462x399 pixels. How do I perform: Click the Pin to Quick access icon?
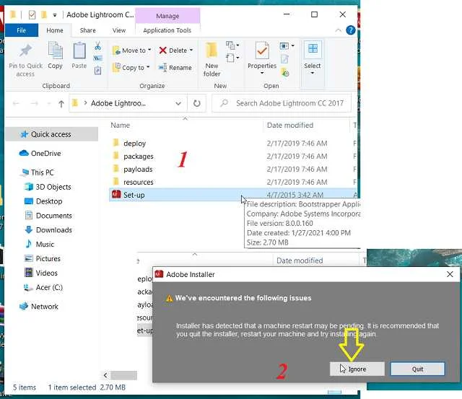click(25, 52)
